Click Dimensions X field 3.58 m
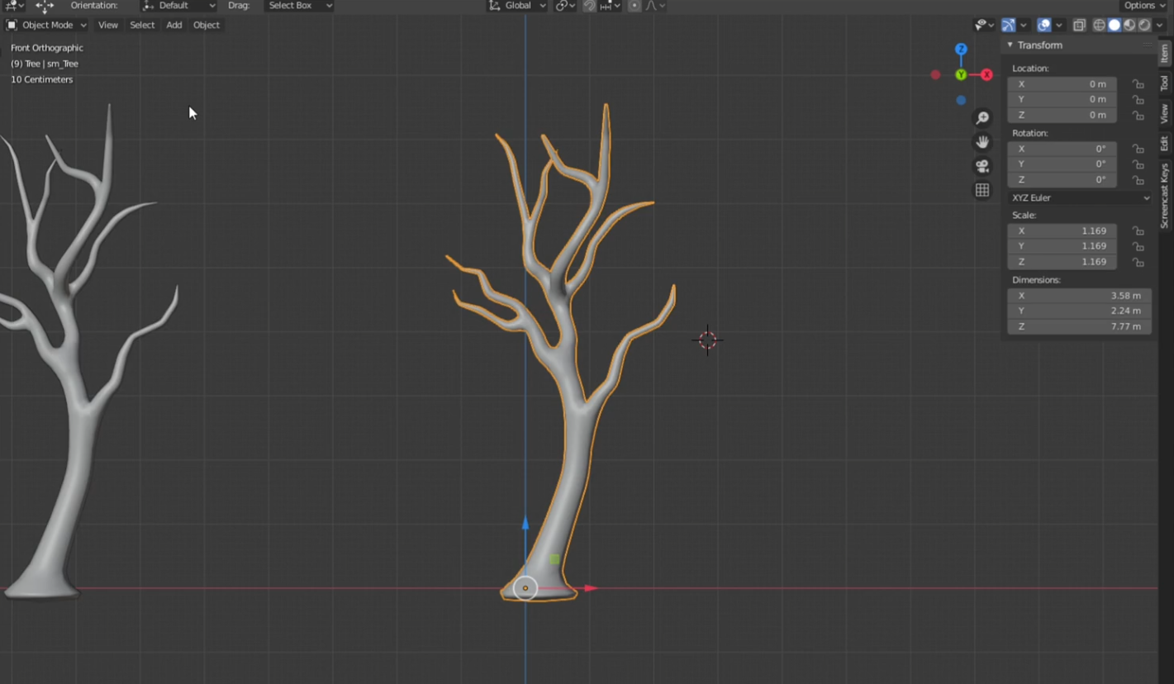 (x=1079, y=296)
